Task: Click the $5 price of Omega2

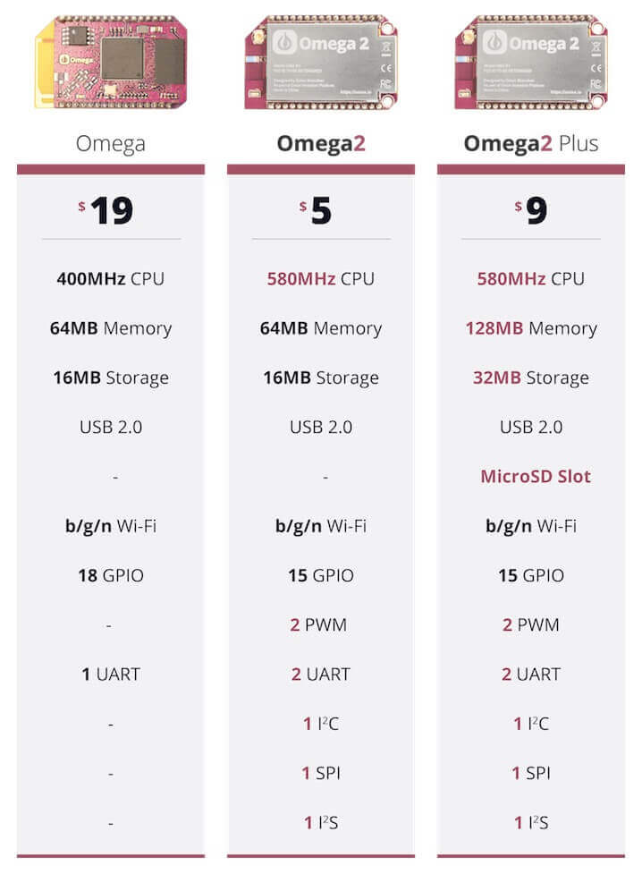Action: 316,211
